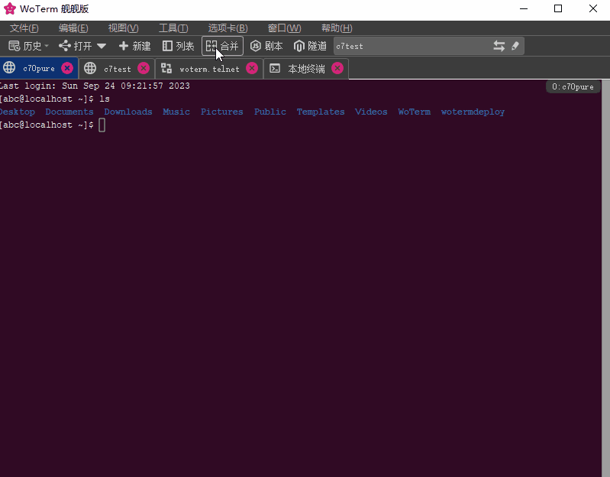Close the c70pure tab

coord(67,68)
